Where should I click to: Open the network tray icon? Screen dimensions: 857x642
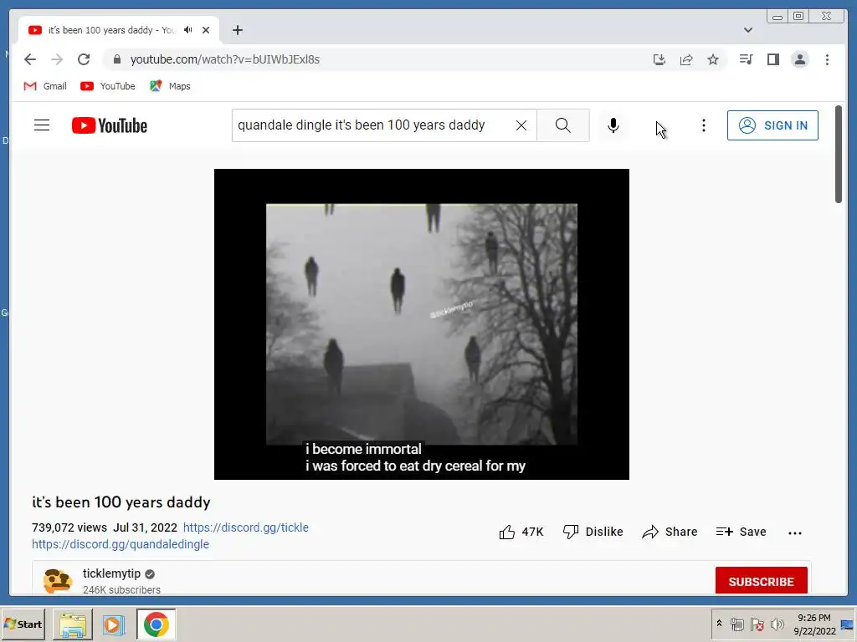(736, 624)
